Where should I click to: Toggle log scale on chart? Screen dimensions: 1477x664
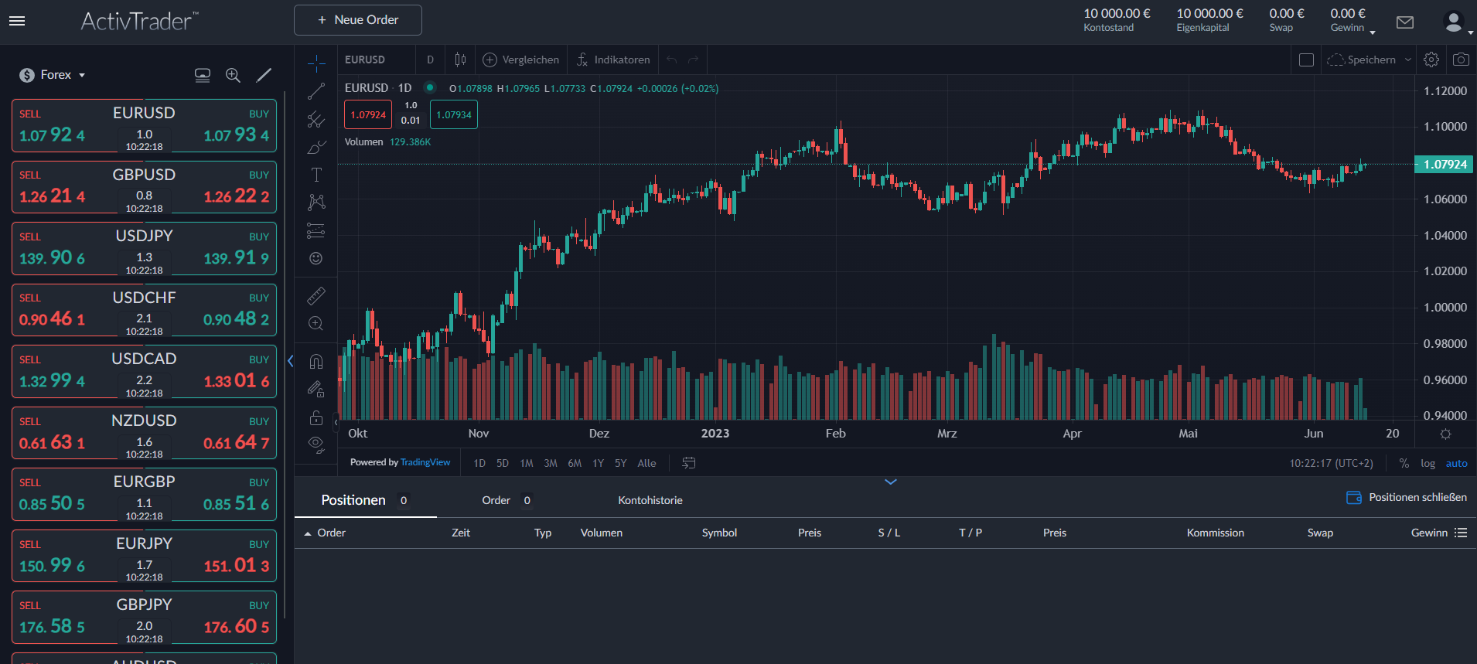1428,464
